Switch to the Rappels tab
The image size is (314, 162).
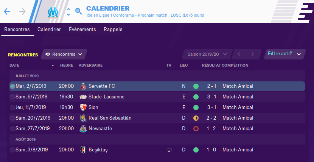(113, 30)
